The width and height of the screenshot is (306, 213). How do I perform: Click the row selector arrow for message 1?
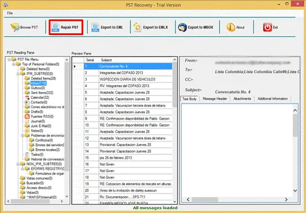pyautogui.click(x=74, y=67)
